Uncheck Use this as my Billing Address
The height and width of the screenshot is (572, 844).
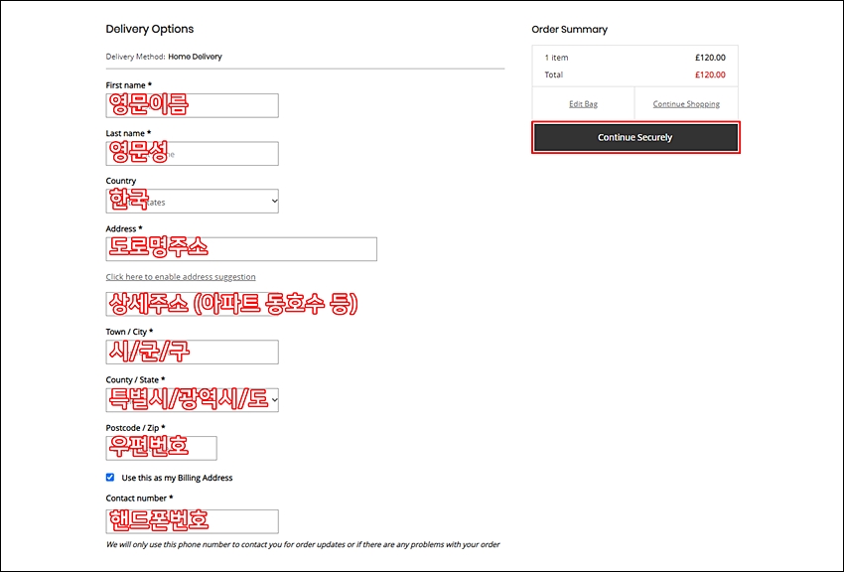pyautogui.click(x=110, y=478)
